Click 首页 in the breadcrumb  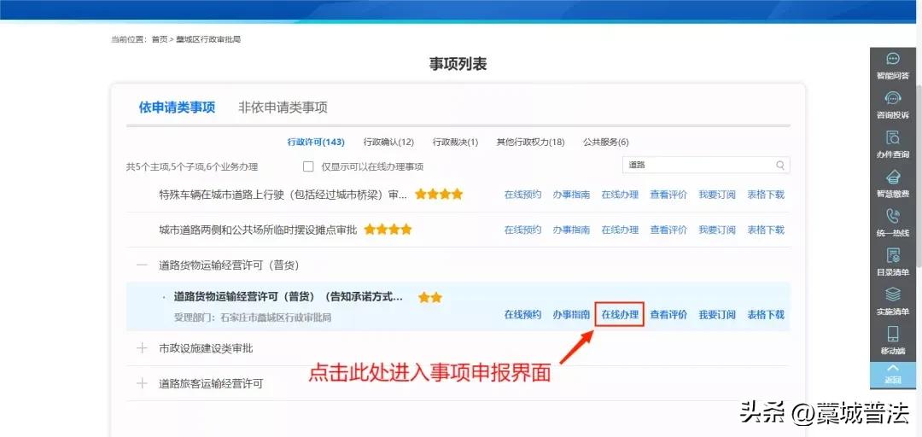[160, 39]
